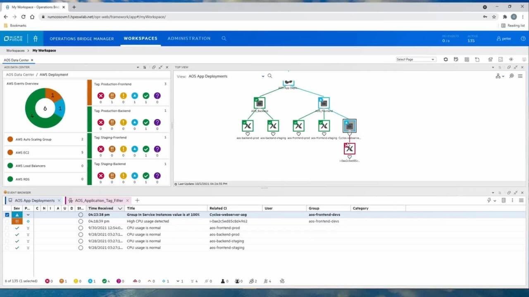Select the AWS Auto Scaling Group row
Viewport: 529px width, 297px height.
click(x=45, y=139)
